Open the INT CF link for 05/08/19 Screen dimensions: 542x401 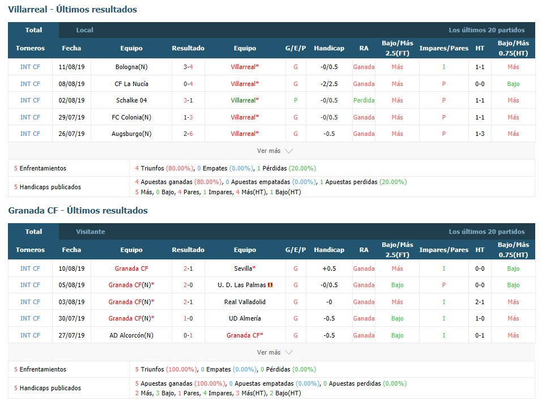click(30, 285)
